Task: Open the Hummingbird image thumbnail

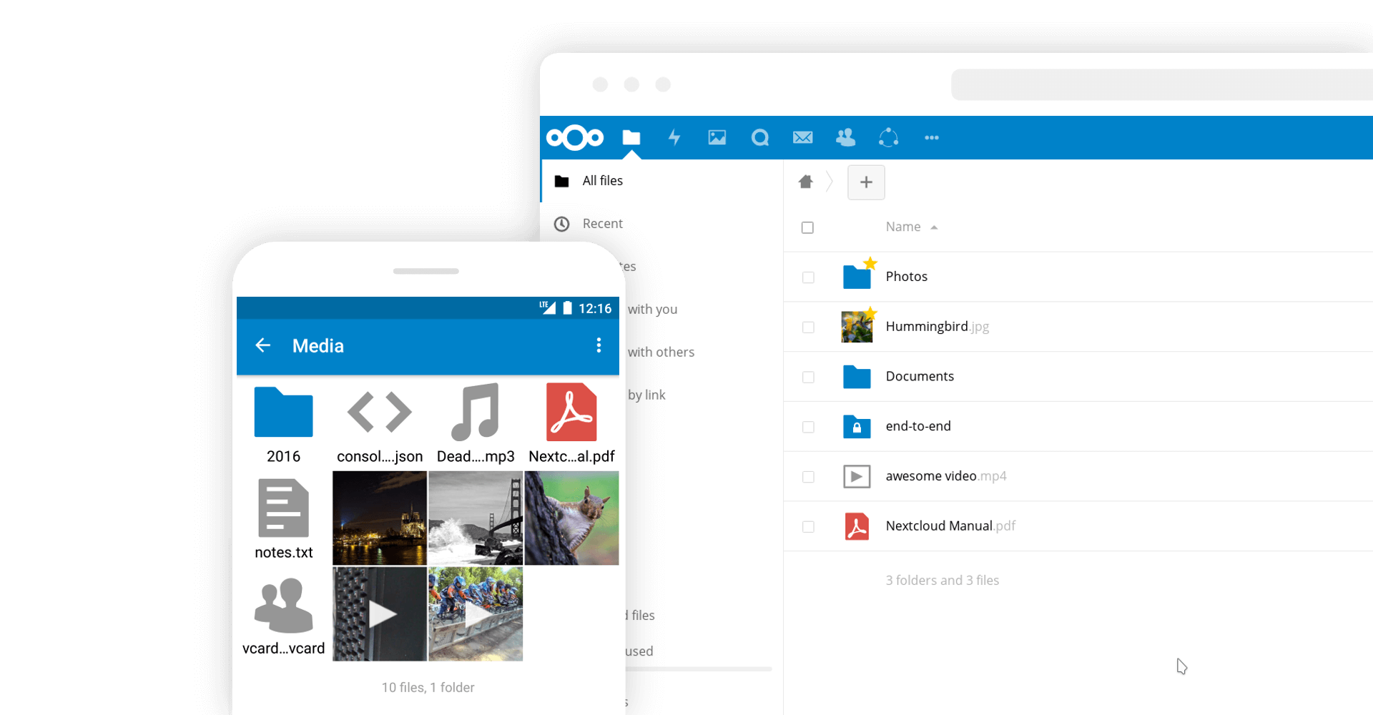Action: pyautogui.click(x=857, y=327)
